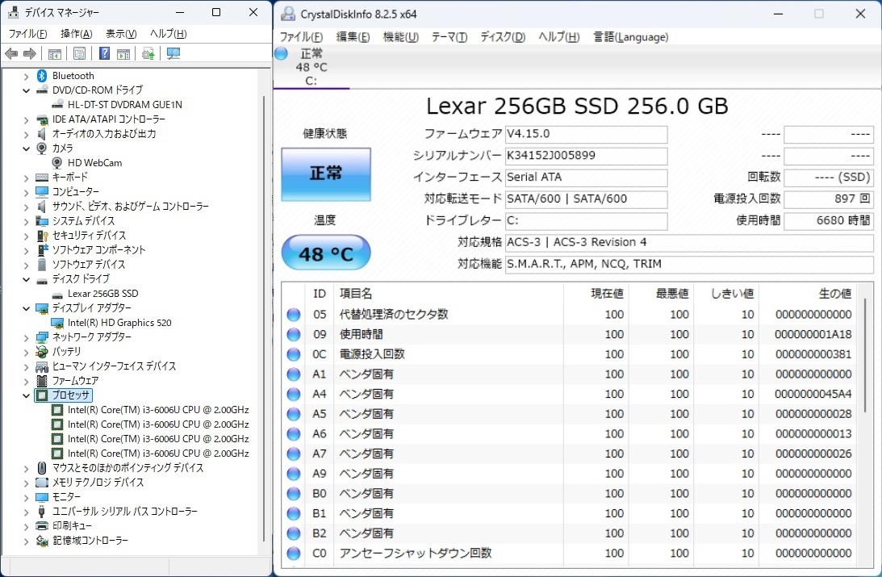Click the プロセッサ category icon
This screenshot has height=577, width=882.
[x=42, y=395]
